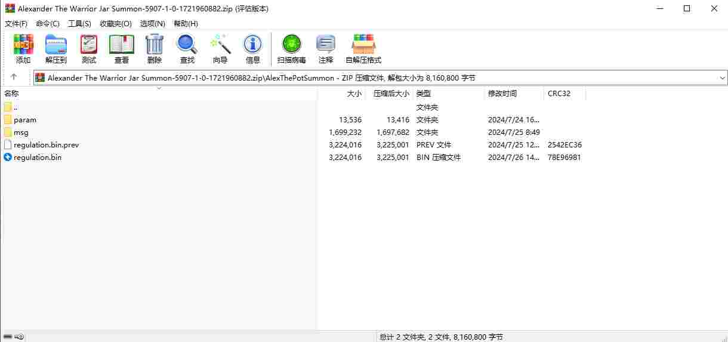Click status bar total 8,160,800 字节 text
The image size is (728, 342).
point(478,337)
